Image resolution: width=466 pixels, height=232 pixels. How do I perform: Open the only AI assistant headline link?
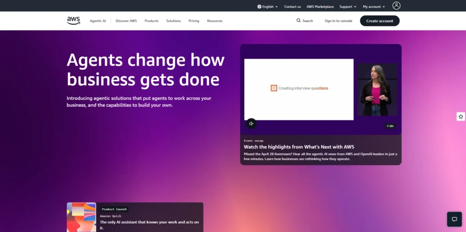pyautogui.click(x=149, y=225)
